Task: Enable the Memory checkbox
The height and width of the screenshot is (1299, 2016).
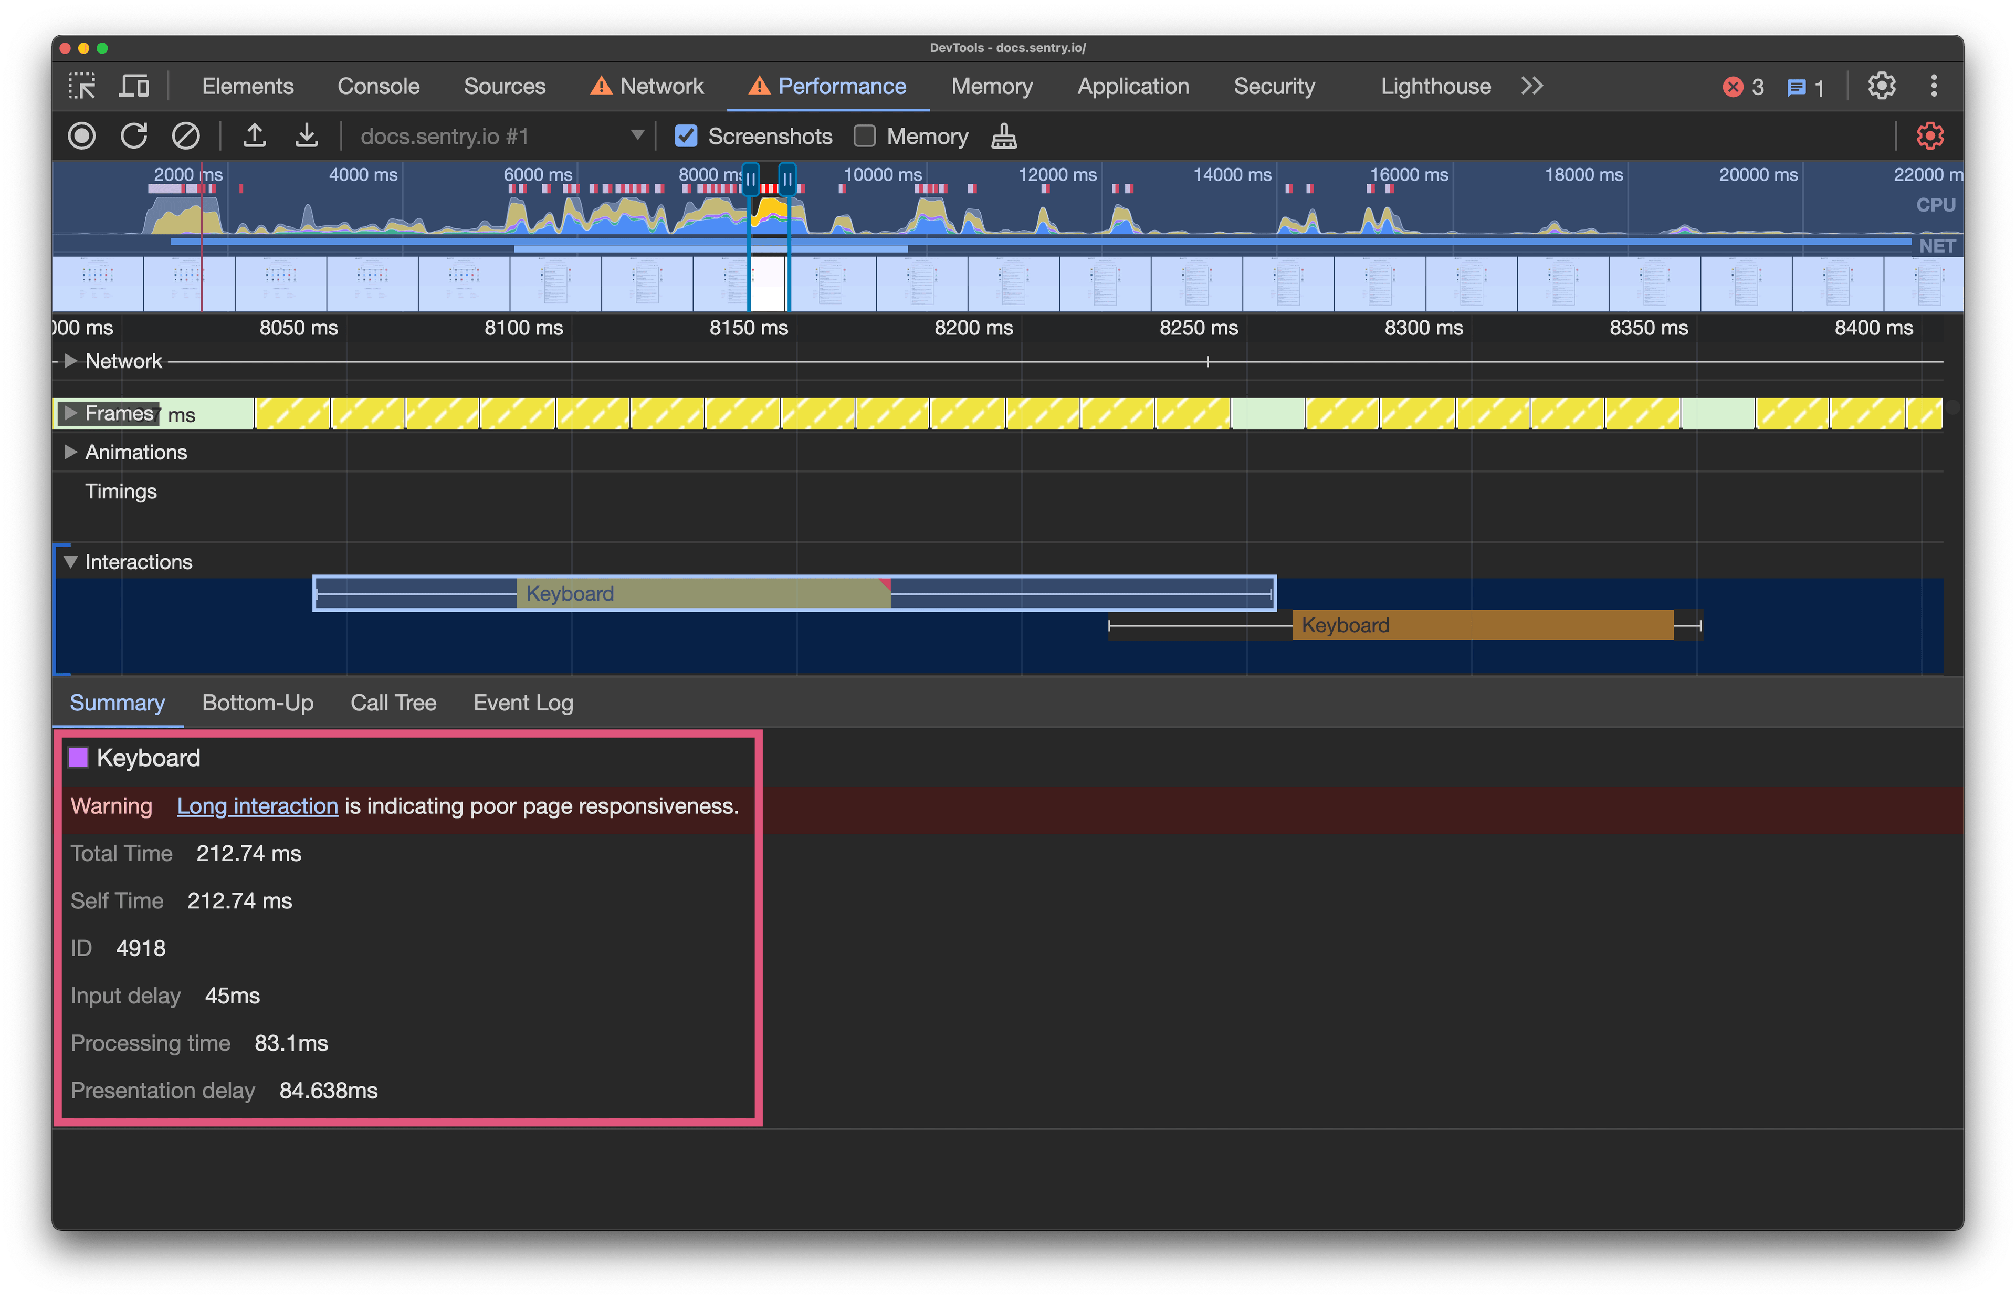Action: point(865,136)
